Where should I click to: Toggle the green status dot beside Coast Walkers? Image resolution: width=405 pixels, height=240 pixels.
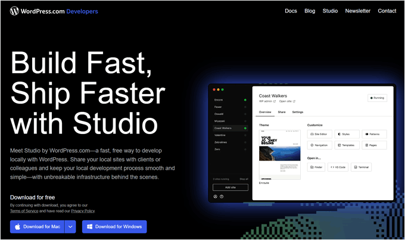(245, 128)
